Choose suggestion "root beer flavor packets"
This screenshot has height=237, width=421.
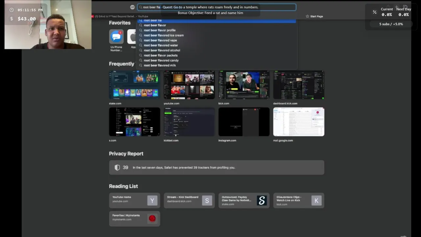tap(216, 55)
